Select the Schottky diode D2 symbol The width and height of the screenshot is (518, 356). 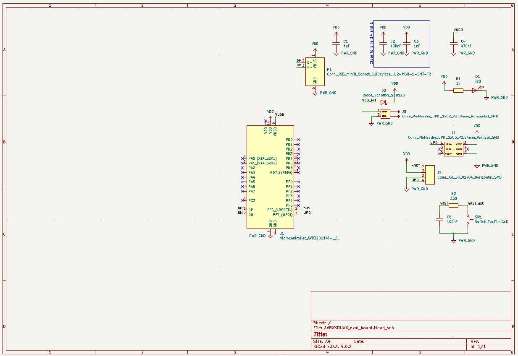(383, 102)
